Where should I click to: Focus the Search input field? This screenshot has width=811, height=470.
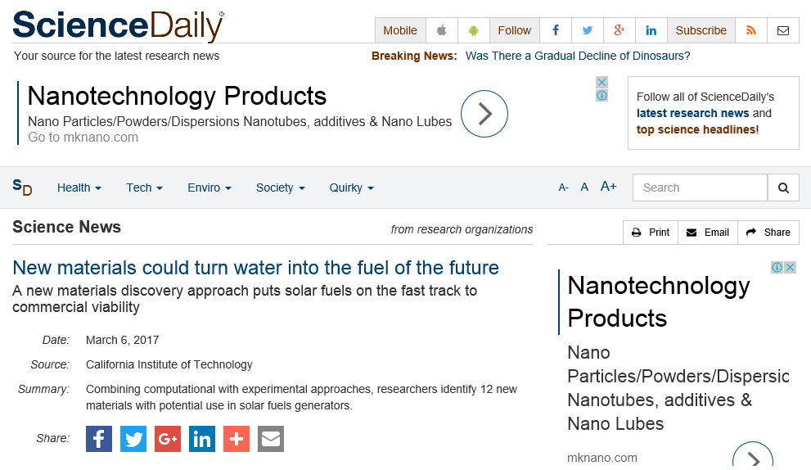click(x=700, y=188)
